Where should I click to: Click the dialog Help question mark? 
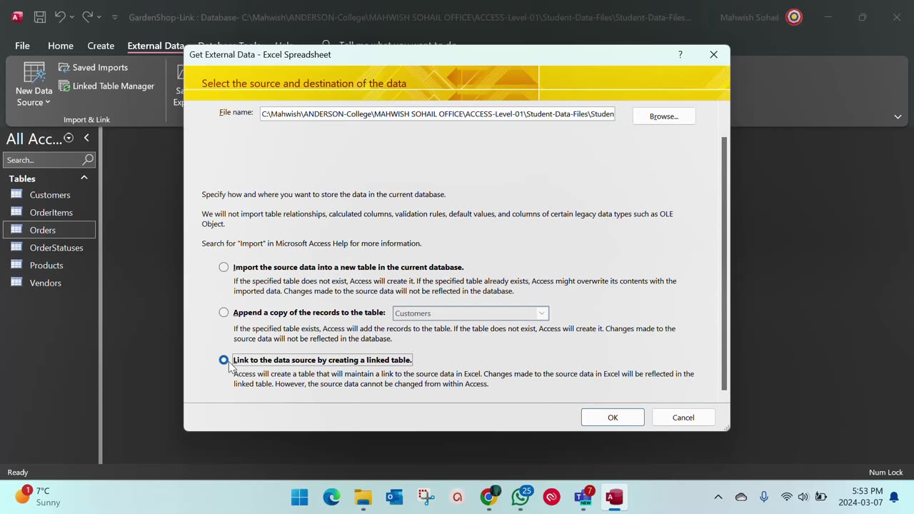(x=680, y=54)
